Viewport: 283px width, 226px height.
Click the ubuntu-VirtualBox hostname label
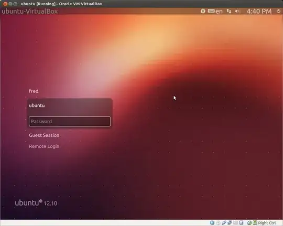click(x=30, y=12)
